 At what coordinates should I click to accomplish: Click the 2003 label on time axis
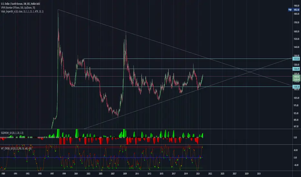click(88, 174)
